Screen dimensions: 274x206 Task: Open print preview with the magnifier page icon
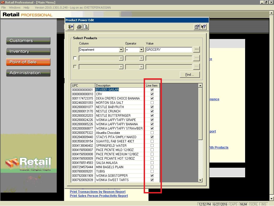(x=85, y=27)
